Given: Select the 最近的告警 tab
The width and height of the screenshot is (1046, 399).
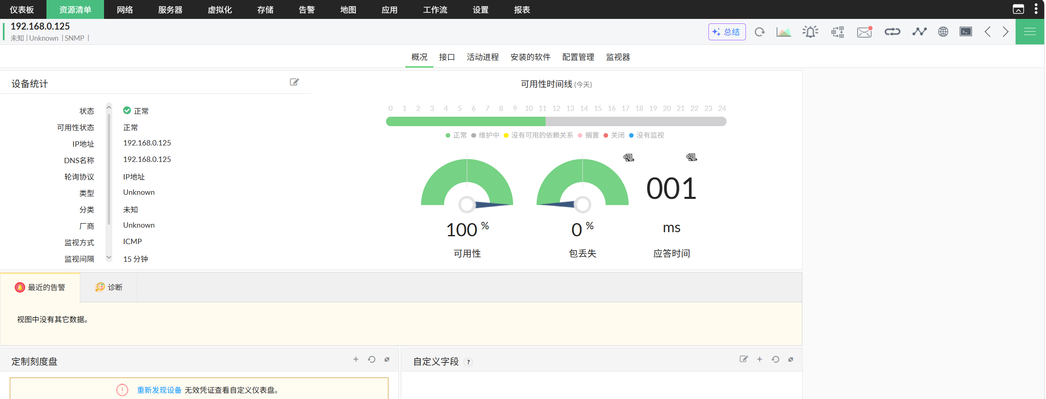Looking at the screenshot, I should coord(40,287).
